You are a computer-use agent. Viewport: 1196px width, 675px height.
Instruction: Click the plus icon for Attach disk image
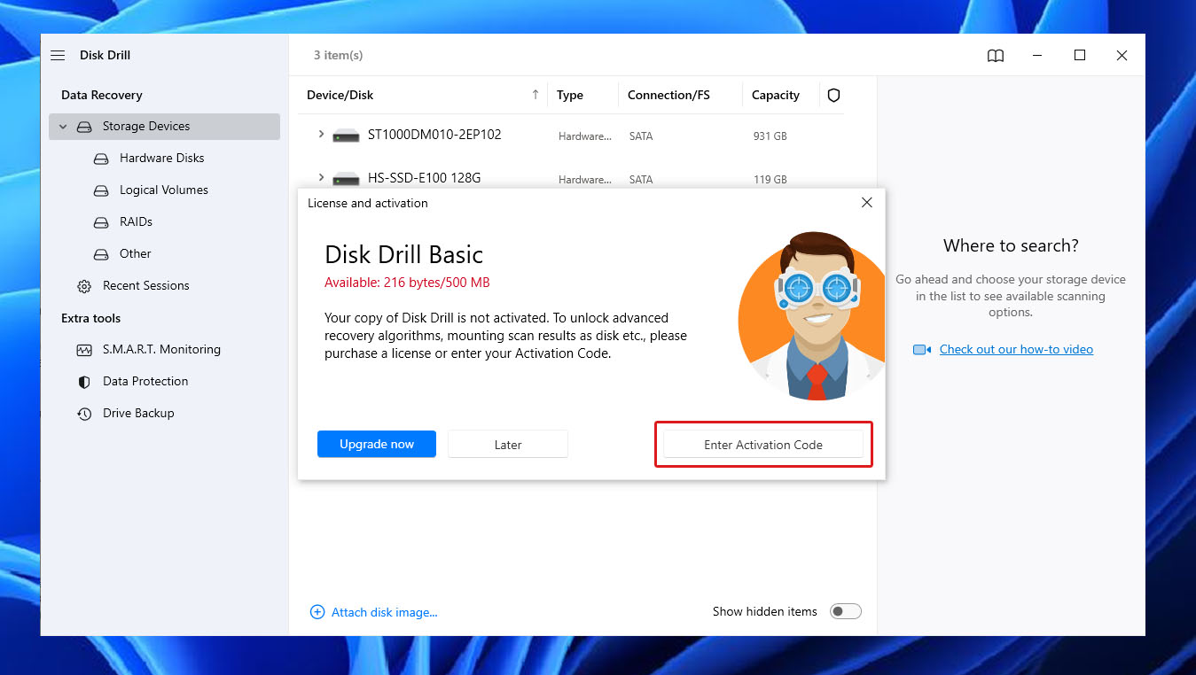[x=317, y=612]
